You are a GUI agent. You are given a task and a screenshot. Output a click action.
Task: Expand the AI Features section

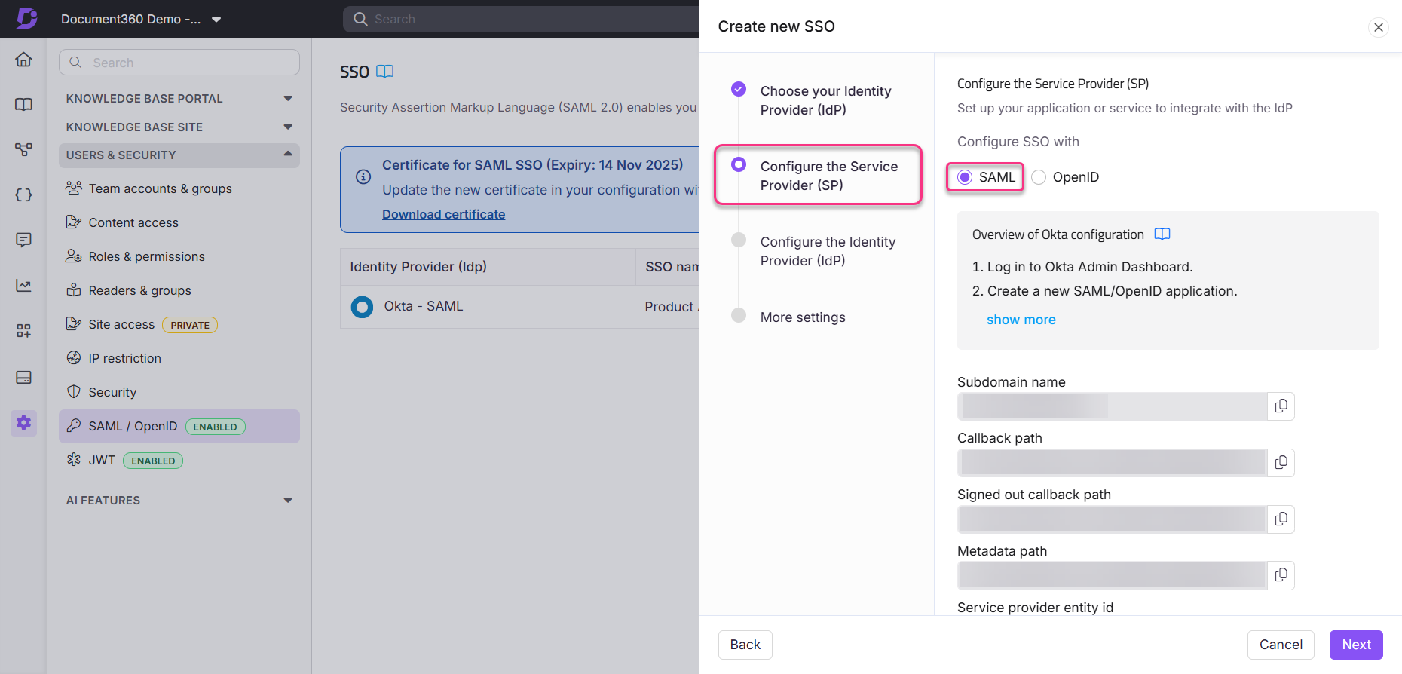pyautogui.click(x=179, y=501)
